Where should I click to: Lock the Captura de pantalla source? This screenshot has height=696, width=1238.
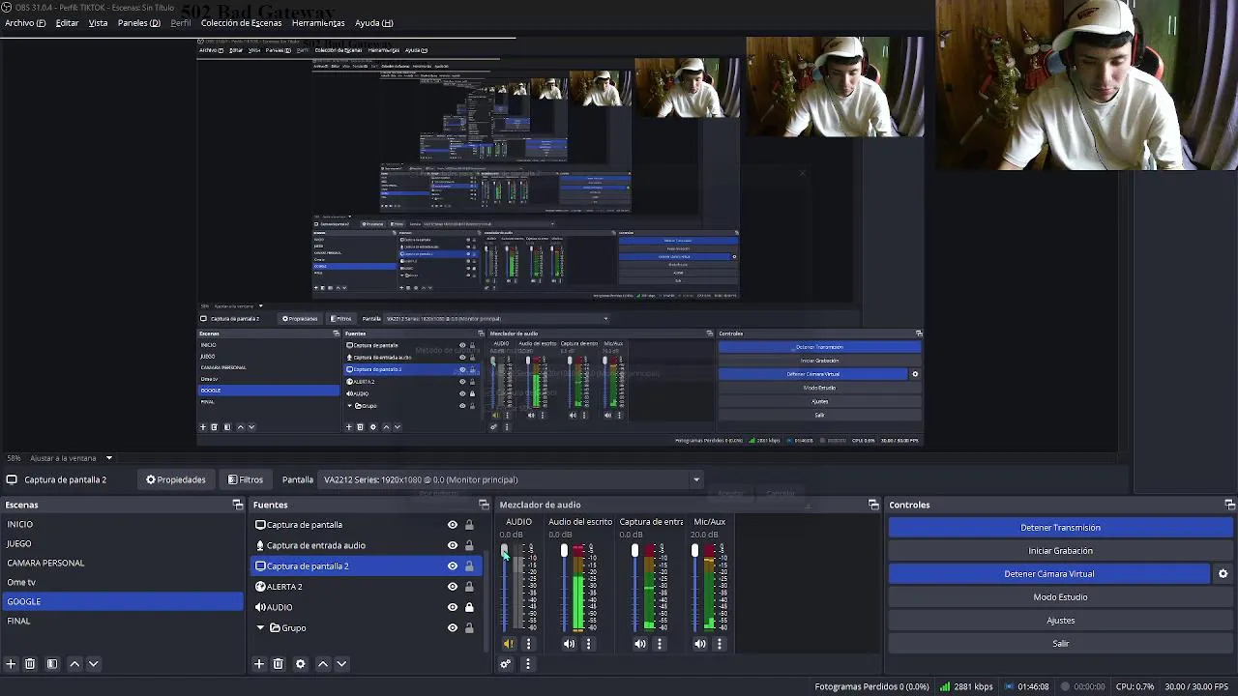[x=469, y=525]
